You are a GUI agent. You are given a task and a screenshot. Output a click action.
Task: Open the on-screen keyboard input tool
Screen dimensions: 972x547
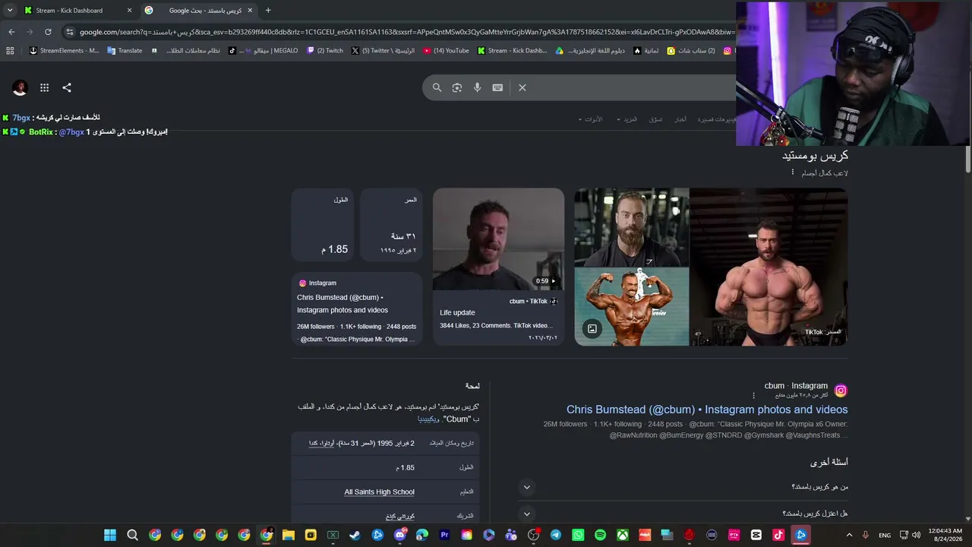coord(497,87)
